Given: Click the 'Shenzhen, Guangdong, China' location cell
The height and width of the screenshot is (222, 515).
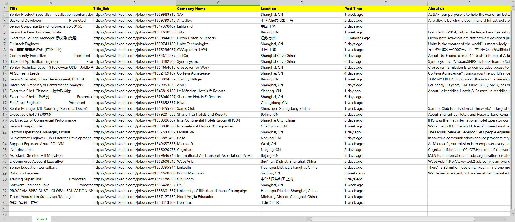Looking at the screenshot, I should 302,108.
